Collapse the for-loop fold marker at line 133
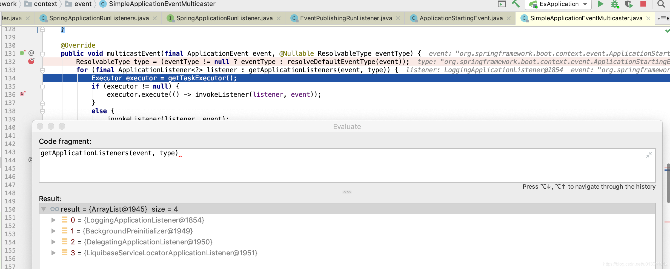 [42, 71]
